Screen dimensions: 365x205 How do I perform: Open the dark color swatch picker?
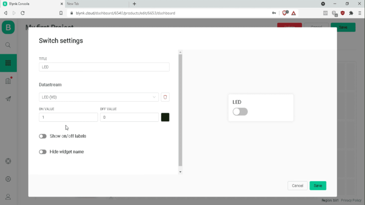pyautogui.click(x=165, y=117)
